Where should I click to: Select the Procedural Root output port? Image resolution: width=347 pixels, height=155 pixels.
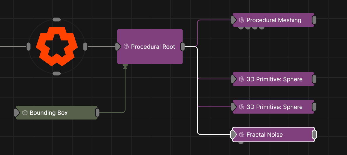point(183,46)
